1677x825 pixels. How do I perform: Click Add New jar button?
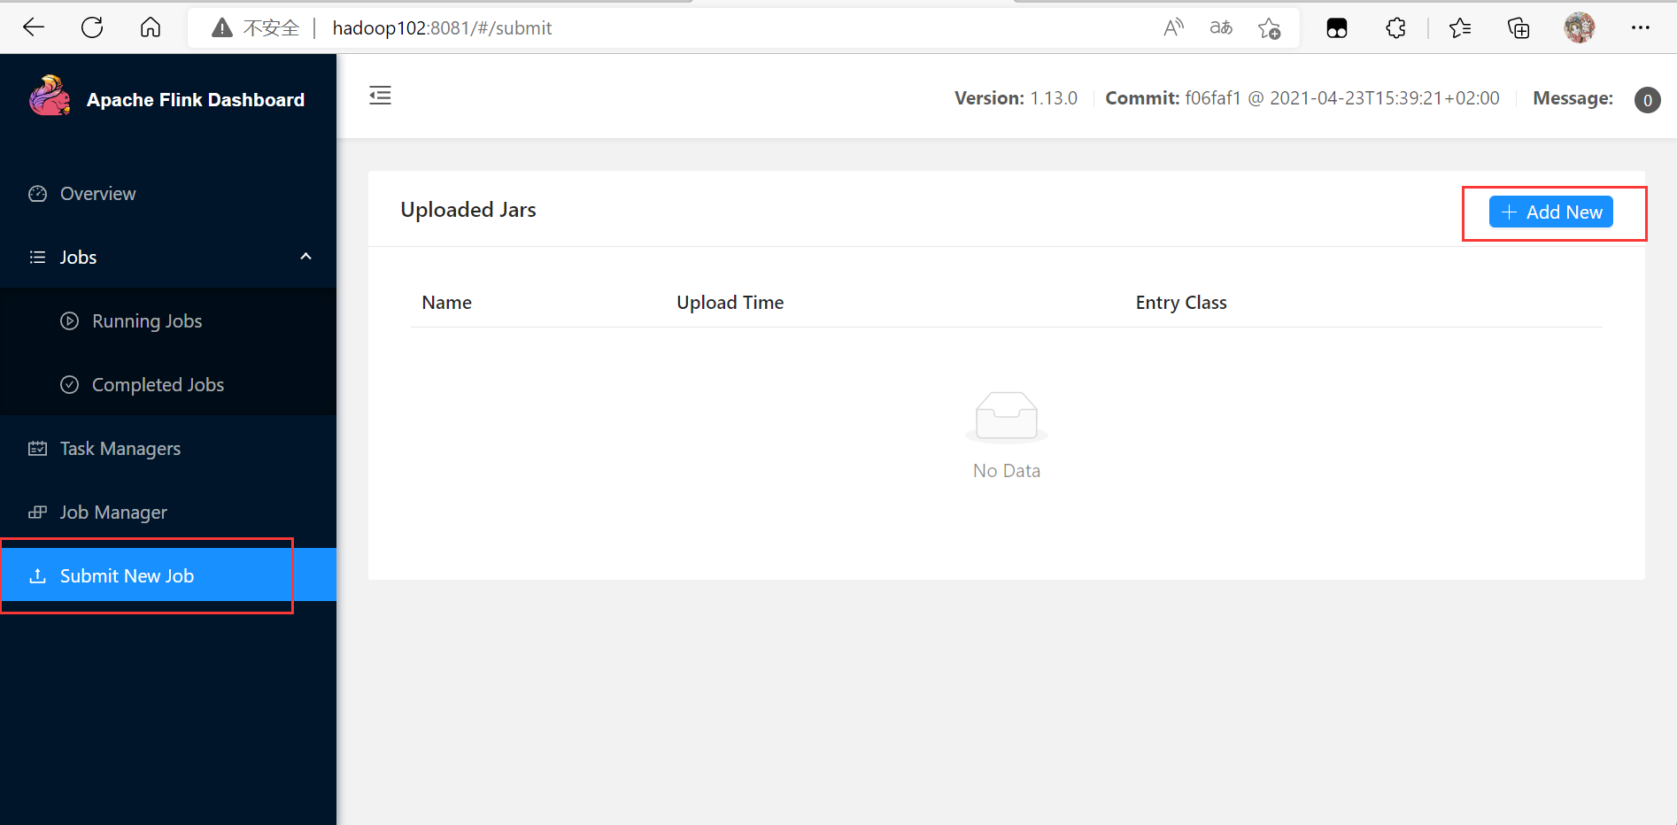pyautogui.click(x=1550, y=212)
